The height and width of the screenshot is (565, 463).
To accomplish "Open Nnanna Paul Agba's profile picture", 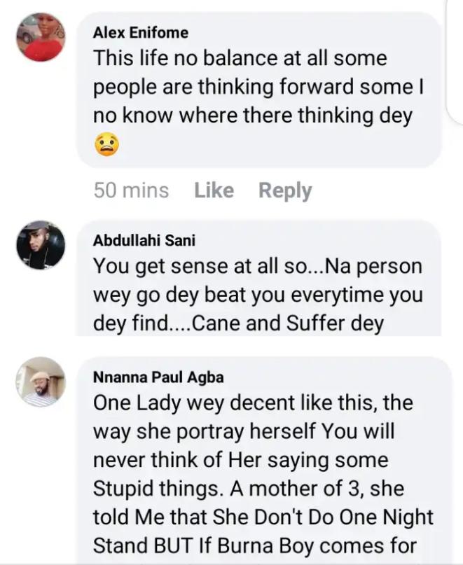I will coord(41,382).
